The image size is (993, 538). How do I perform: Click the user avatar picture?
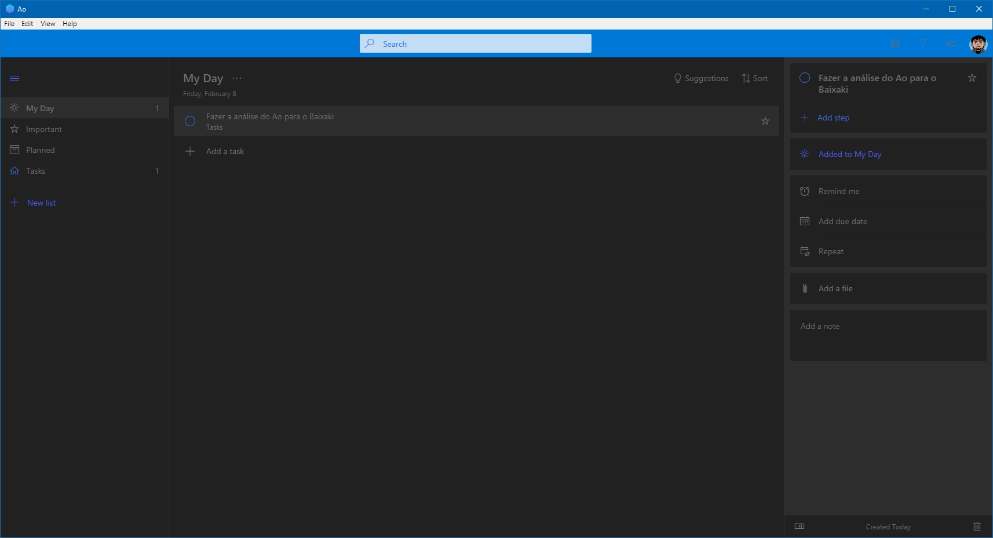(x=979, y=43)
